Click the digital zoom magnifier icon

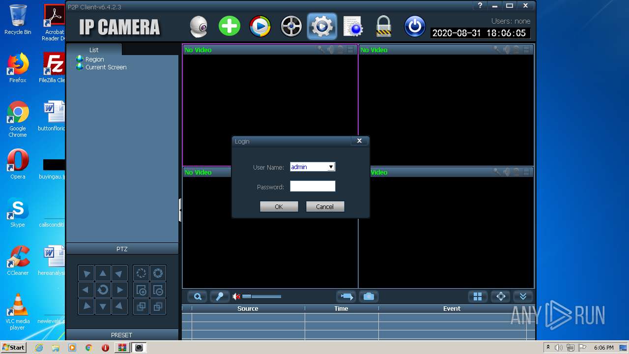click(198, 296)
